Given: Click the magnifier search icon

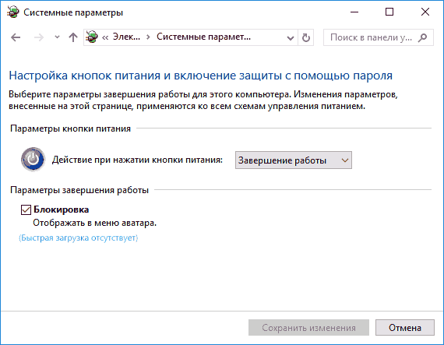Looking at the screenshot, I should click(422, 37).
